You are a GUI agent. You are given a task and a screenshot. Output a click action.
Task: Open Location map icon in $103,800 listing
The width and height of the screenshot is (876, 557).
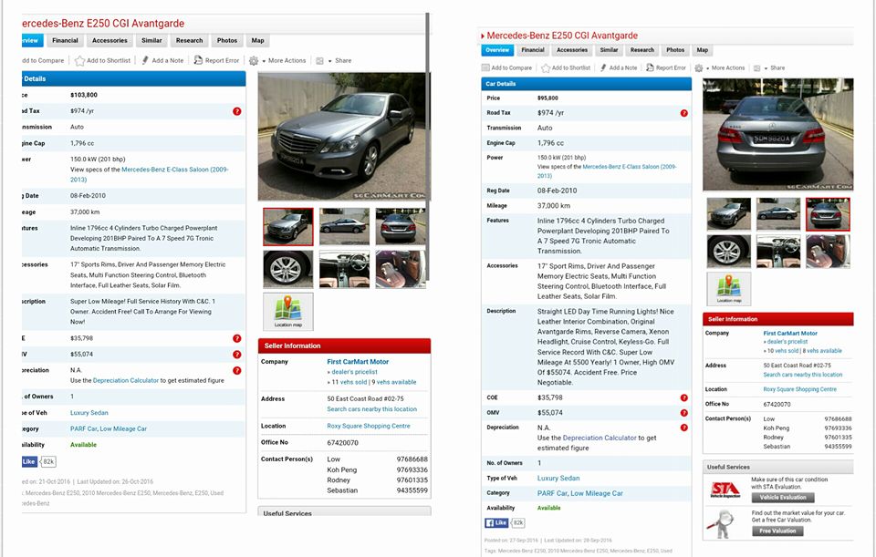(288, 312)
